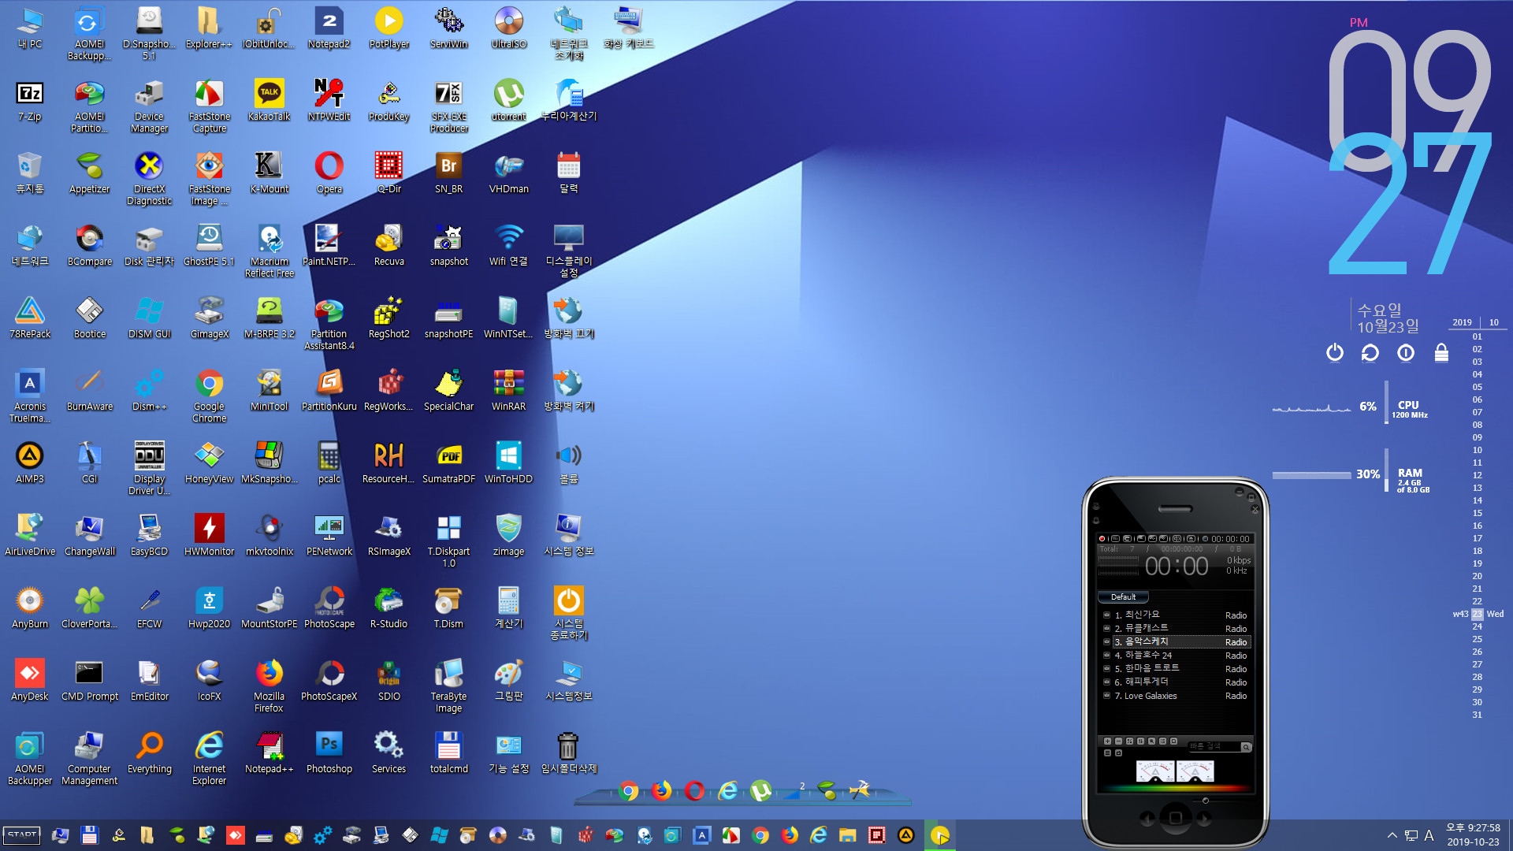Open the Bootice desktop icon
The width and height of the screenshot is (1513, 851).
(89, 318)
